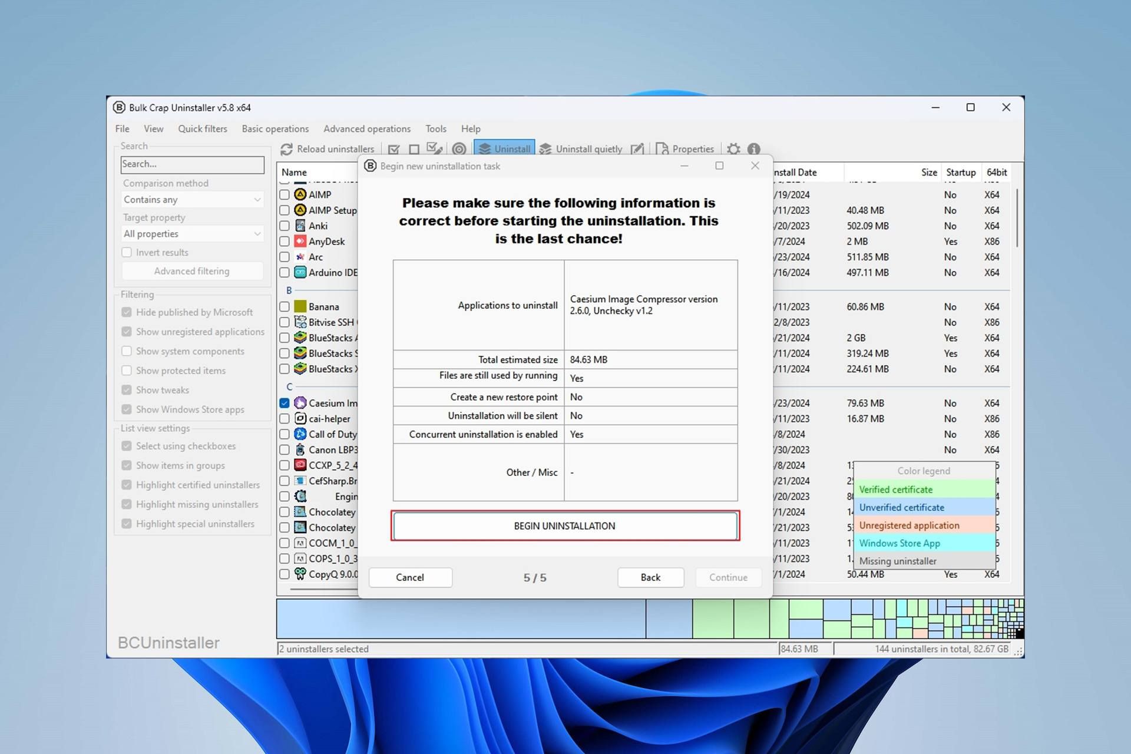Screen dimensions: 1131x754
Task: Open the Basic operations menu
Action: click(x=275, y=128)
